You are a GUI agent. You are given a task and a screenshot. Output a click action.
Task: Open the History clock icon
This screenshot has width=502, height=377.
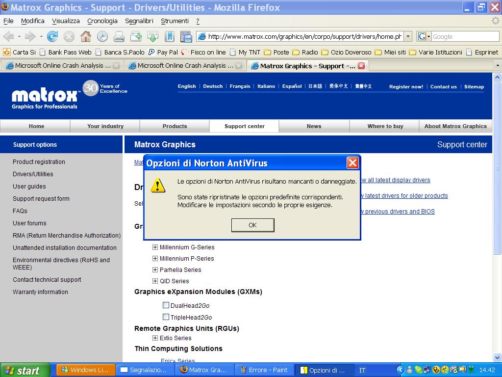[102, 36]
